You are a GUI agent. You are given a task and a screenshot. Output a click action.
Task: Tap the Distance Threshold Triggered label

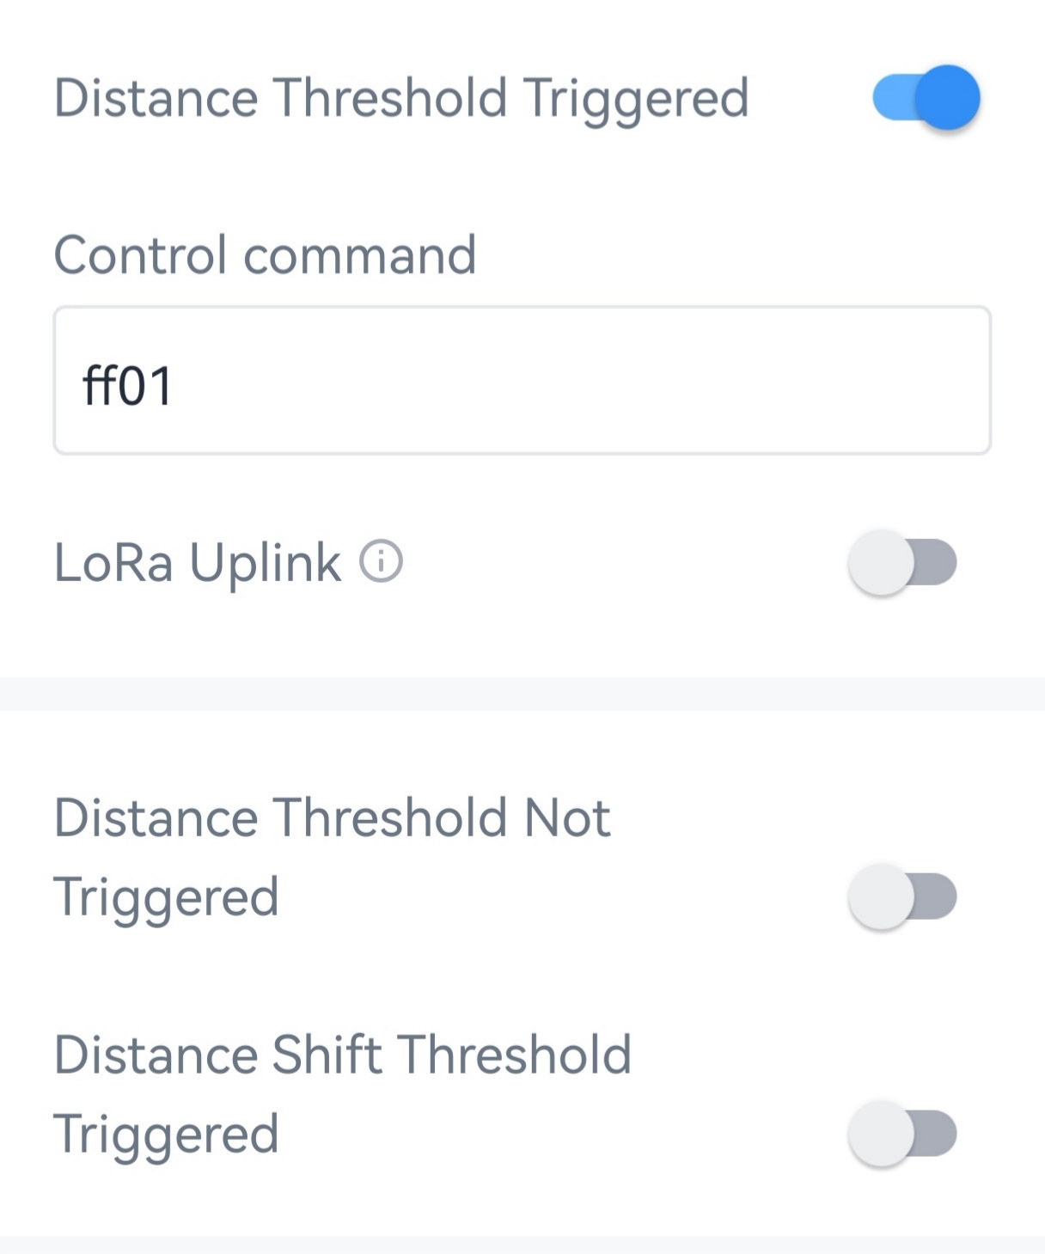(x=401, y=98)
